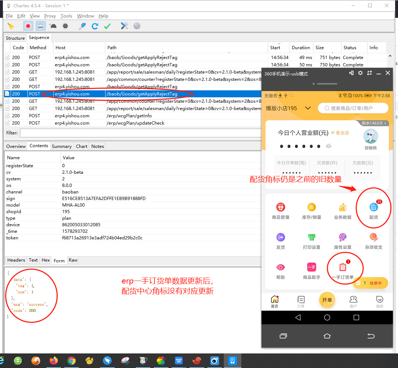
Task: Sort requests by the Duration column header
Action: pos(301,48)
